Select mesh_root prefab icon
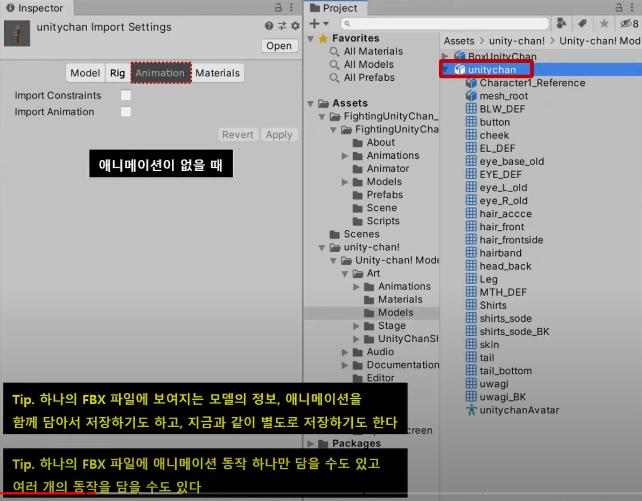This screenshot has width=642, height=501. [x=471, y=96]
